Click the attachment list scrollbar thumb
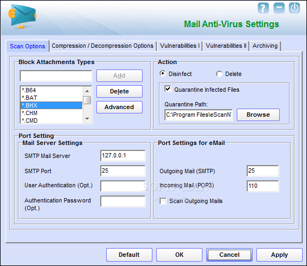The height and width of the screenshot is (266, 307). point(87,100)
